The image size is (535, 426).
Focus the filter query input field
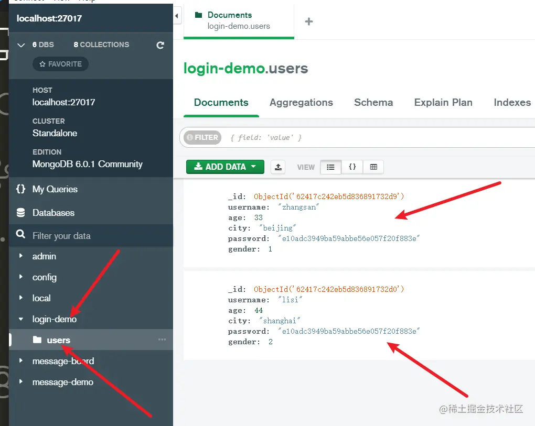[379, 137]
